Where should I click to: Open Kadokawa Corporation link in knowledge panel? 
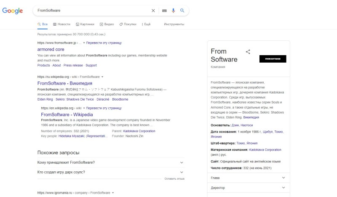(x=265, y=150)
